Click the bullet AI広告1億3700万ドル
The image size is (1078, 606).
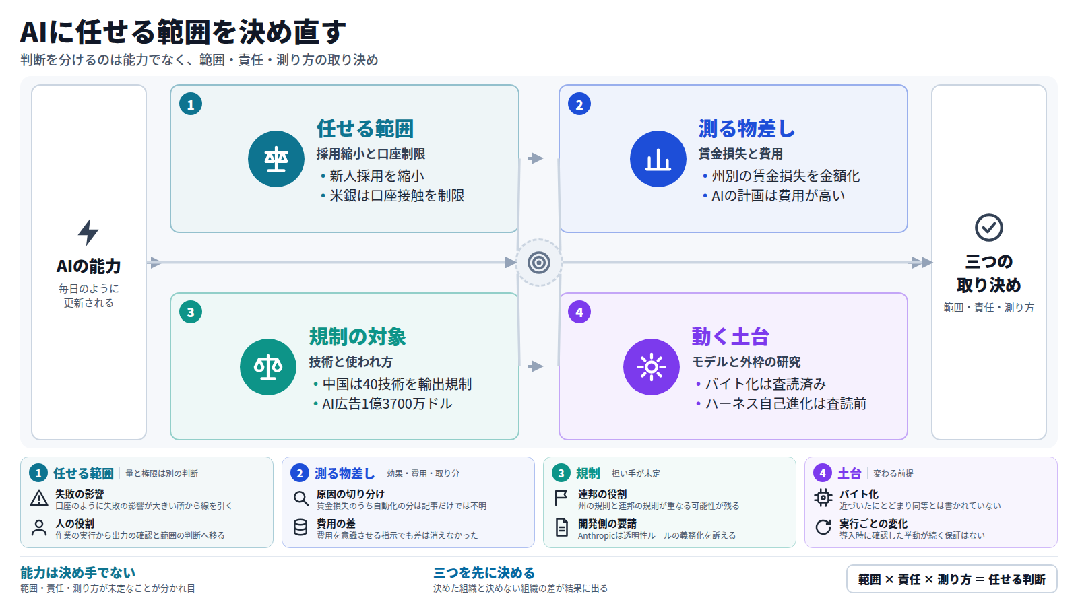coord(387,403)
